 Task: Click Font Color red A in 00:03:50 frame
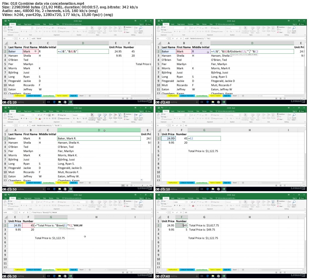(x=40, y=118)
